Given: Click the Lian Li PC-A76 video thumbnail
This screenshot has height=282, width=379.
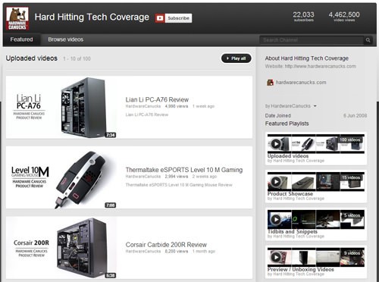Looking at the screenshot, I should coord(61,108).
